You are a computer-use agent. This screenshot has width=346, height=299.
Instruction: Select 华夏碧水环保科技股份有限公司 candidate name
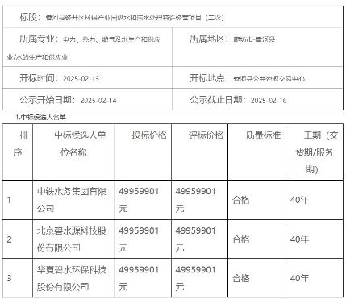[x=72, y=278]
